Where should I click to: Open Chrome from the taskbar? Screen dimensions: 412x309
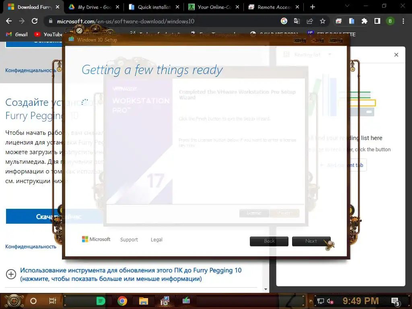pos(122,301)
